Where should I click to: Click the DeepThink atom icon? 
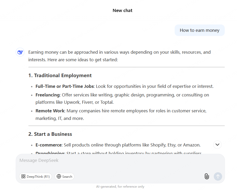23,176
